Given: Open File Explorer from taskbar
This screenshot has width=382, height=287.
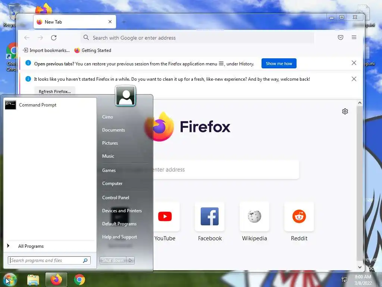Looking at the screenshot, I should (33, 280).
